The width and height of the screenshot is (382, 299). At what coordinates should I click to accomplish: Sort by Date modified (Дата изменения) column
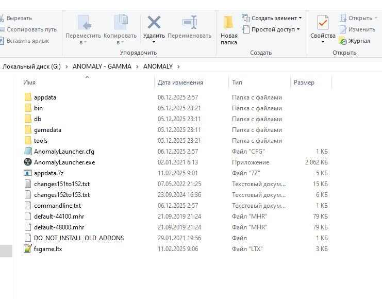(x=180, y=82)
